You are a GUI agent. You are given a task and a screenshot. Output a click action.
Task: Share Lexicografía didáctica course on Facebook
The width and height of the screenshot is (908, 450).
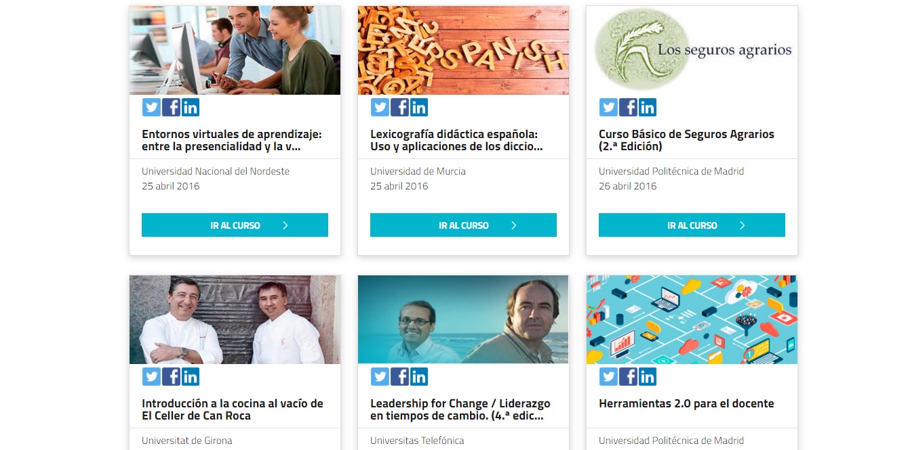point(399,107)
